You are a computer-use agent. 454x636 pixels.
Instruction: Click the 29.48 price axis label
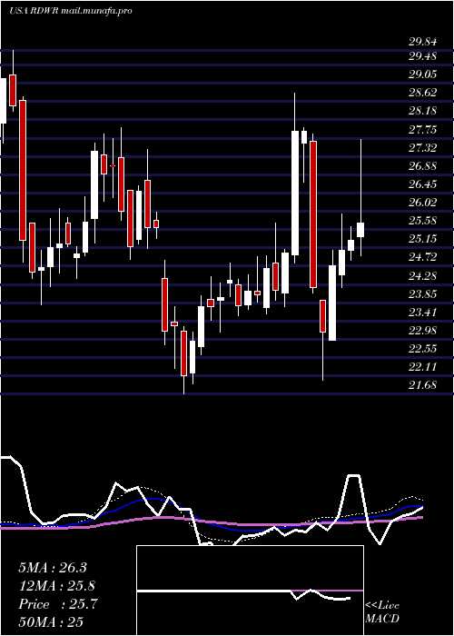422,56
